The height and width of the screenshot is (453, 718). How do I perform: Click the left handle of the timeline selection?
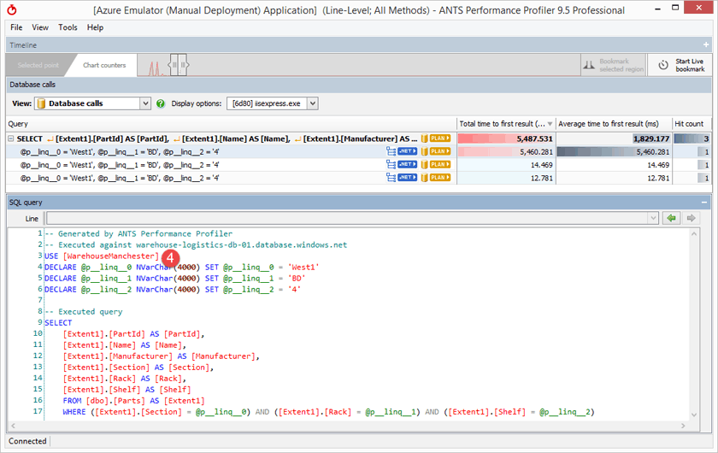coord(173,65)
